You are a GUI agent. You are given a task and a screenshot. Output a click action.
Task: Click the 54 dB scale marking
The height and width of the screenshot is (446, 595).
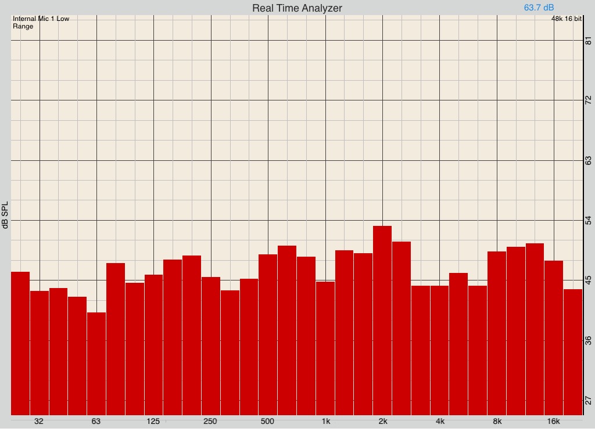coord(588,220)
